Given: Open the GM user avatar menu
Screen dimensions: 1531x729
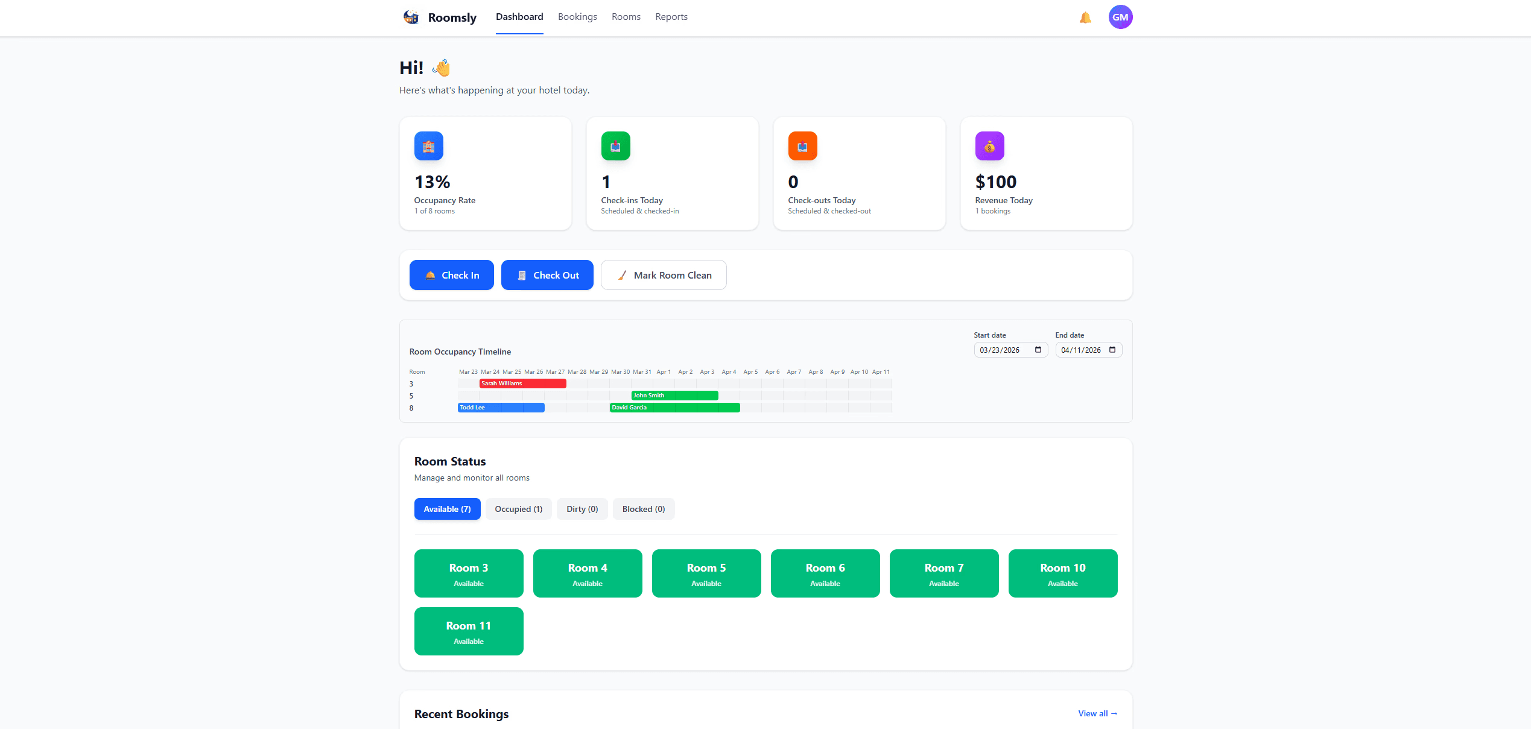Looking at the screenshot, I should (x=1120, y=17).
